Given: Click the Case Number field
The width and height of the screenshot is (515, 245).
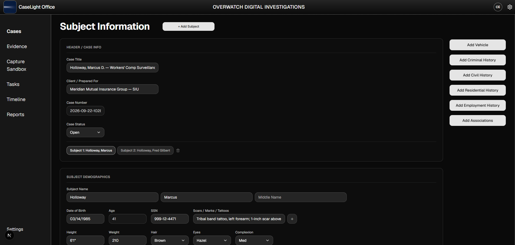Looking at the screenshot, I should click(x=85, y=111).
